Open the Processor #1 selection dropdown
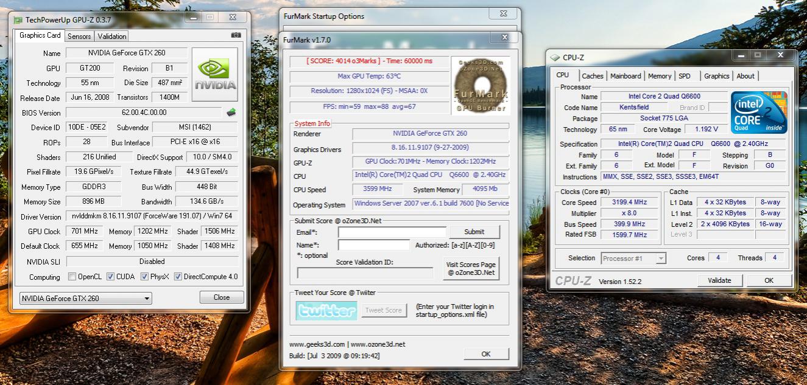This screenshot has height=385, width=807. (x=633, y=258)
